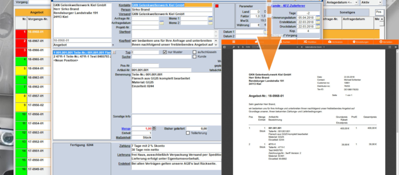
Task: Tick the Teillieferung checkbox
Action: coord(188,133)
